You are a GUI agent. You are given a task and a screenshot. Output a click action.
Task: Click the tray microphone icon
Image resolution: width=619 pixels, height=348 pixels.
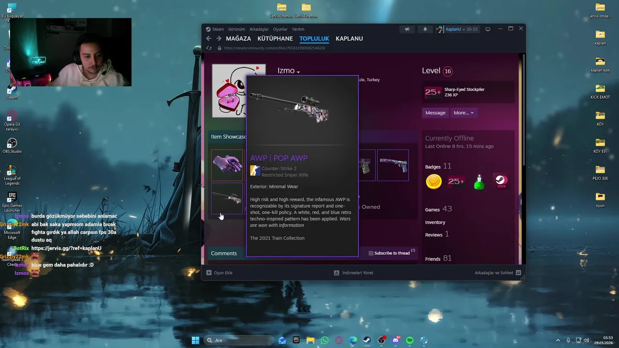pos(568,340)
